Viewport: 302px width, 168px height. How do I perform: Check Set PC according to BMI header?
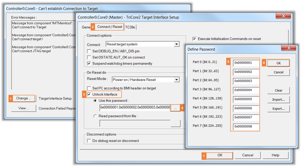[89, 88]
